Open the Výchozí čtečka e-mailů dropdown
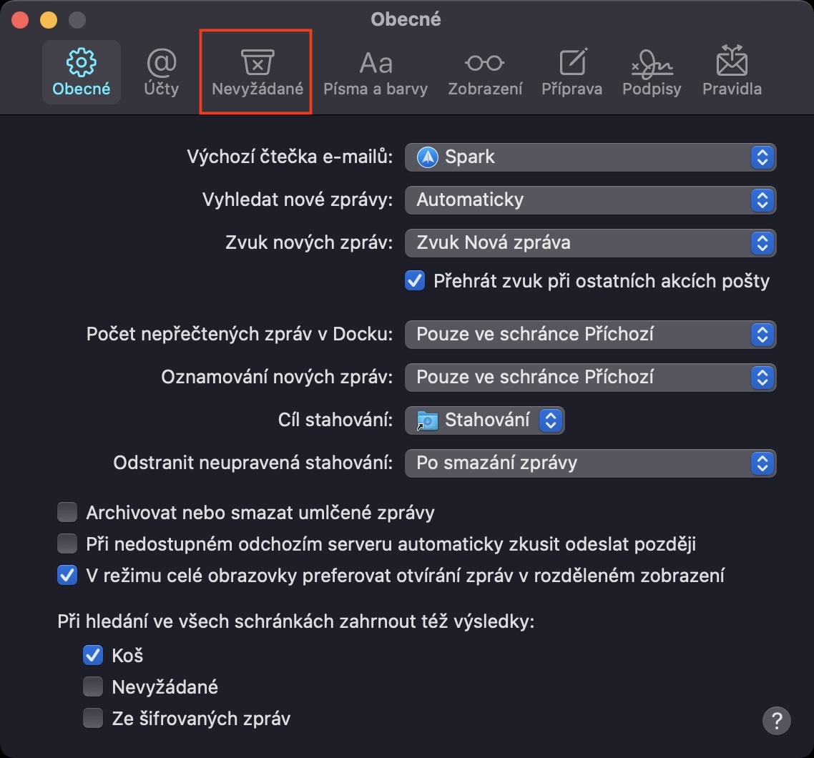814x758 pixels. 590,157
